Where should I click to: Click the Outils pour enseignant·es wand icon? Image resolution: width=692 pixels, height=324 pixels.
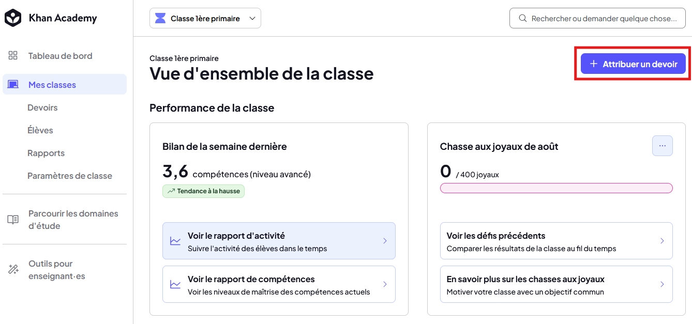click(x=13, y=270)
